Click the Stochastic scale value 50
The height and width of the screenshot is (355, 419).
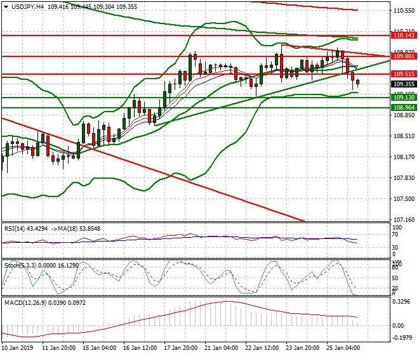pos(394,278)
